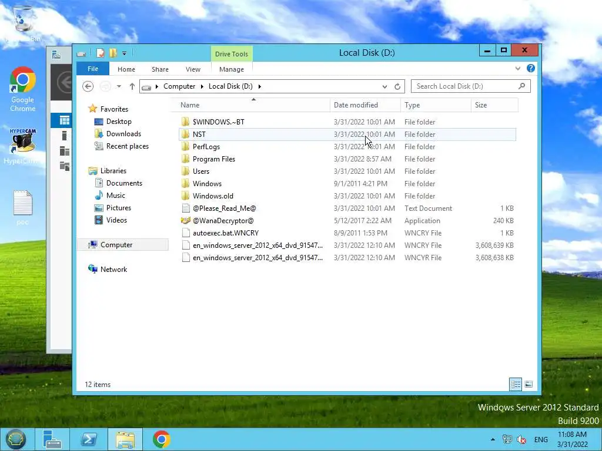602x451 pixels.
Task: Open Server Manager from taskbar
Action: [x=52, y=439]
